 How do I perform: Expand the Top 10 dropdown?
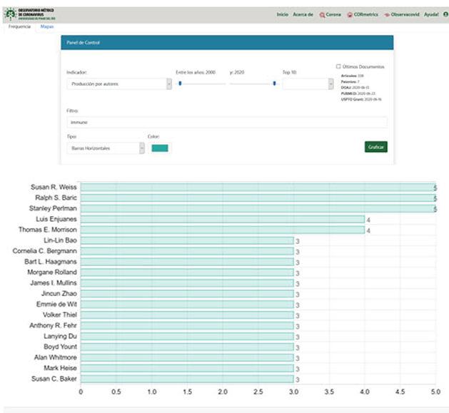pyautogui.click(x=308, y=84)
